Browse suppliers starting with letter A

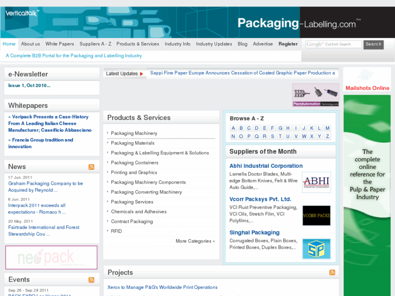tap(233, 128)
